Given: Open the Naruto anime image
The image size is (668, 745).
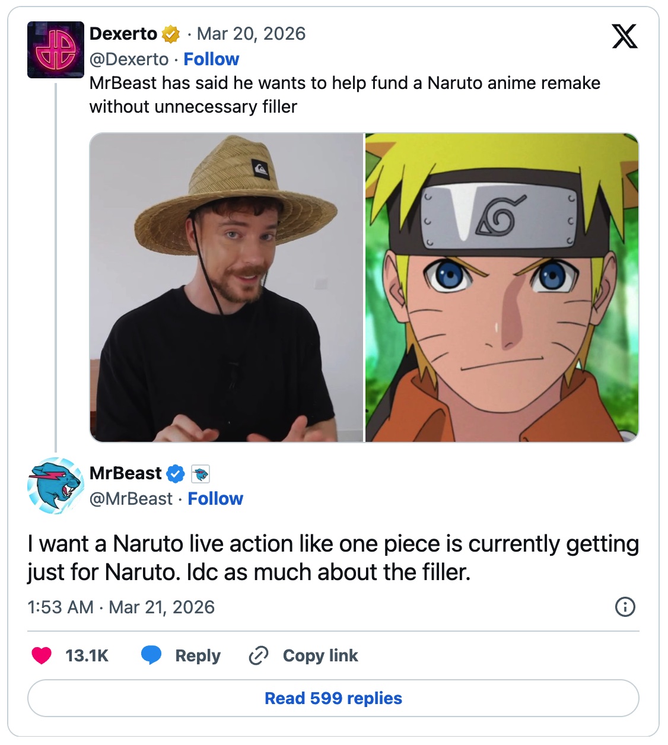Looking at the screenshot, I should [502, 288].
